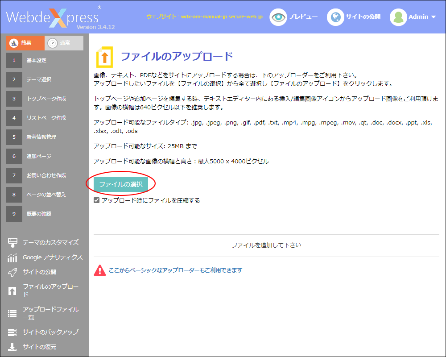Click サイトの公開 in the header

(363, 17)
